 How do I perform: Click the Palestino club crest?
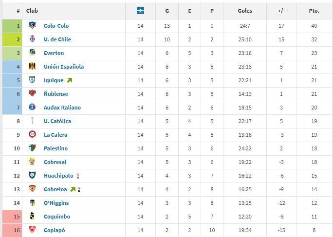(32, 148)
